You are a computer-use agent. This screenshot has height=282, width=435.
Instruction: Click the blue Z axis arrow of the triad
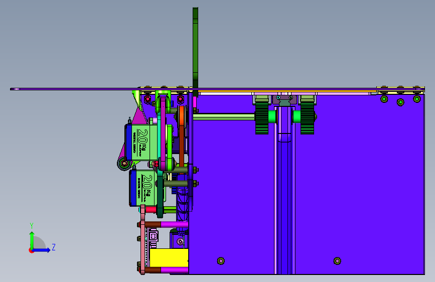tap(42, 250)
